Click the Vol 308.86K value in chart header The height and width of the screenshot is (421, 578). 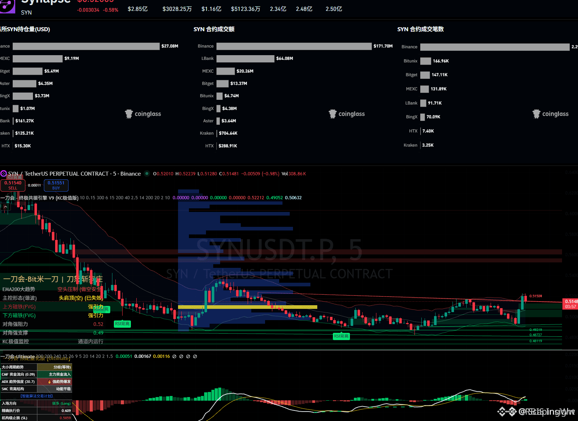click(x=294, y=174)
